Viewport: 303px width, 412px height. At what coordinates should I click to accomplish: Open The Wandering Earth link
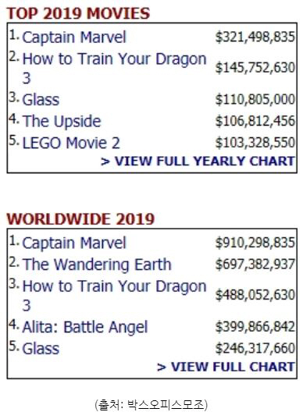(x=97, y=265)
